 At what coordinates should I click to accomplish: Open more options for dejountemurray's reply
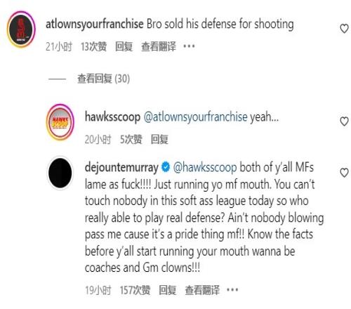point(232,290)
